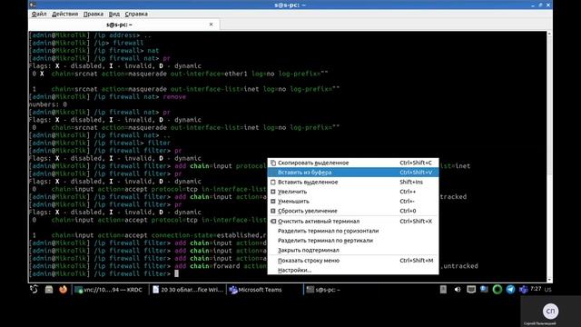Image resolution: width=581 pixels, height=327 pixels.
Task: Open the Вид menu
Action: tap(114, 14)
